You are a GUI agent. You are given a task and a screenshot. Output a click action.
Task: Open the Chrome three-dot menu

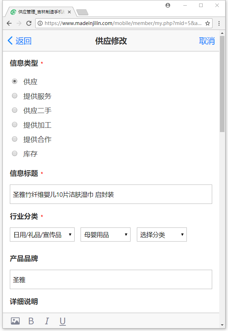tap(219, 23)
